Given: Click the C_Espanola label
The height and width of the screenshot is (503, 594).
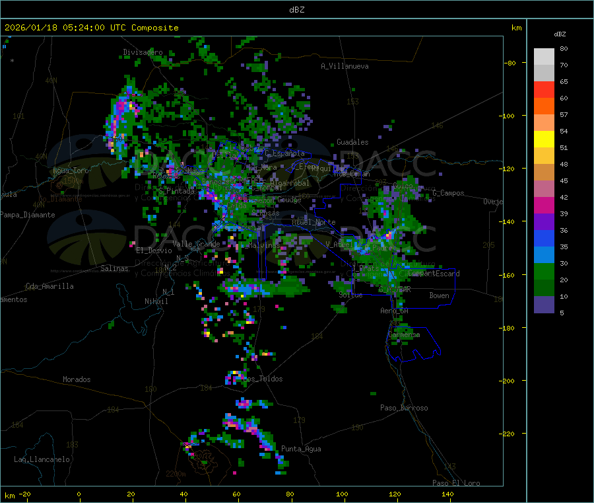Looking at the screenshot, I should click(x=284, y=153).
